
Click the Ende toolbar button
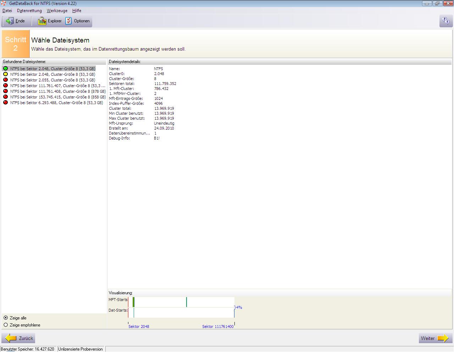[x=16, y=21]
